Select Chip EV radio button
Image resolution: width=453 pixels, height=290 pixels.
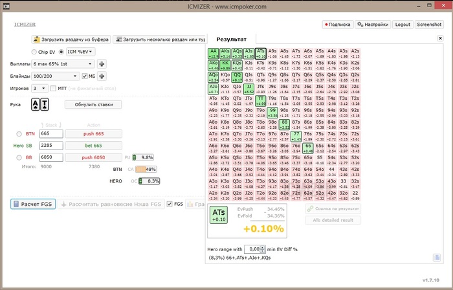pos(34,52)
